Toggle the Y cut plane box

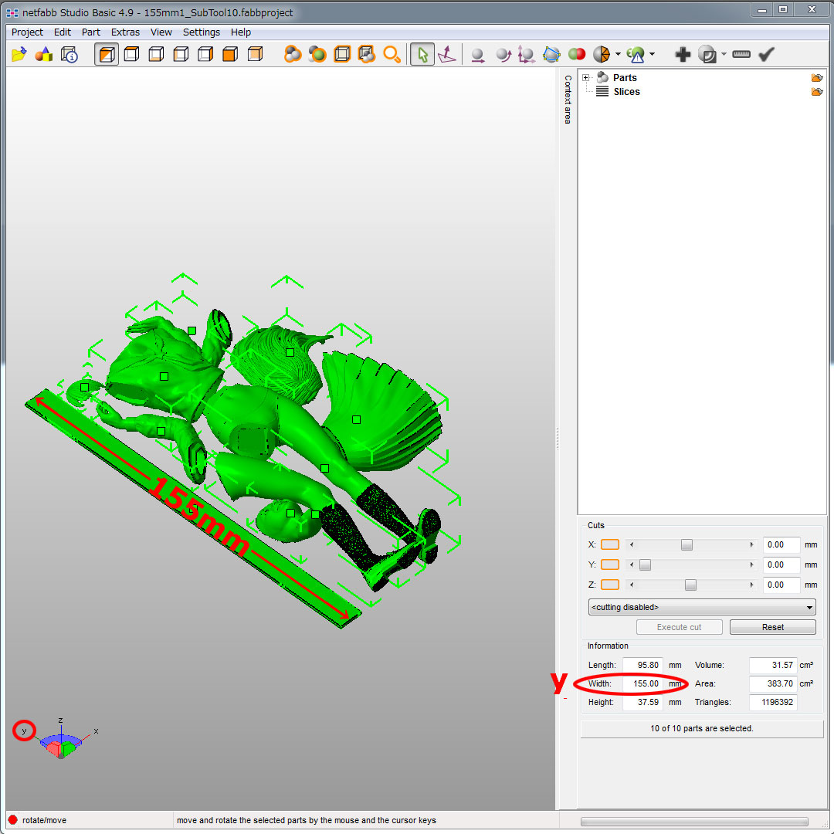point(610,564)
